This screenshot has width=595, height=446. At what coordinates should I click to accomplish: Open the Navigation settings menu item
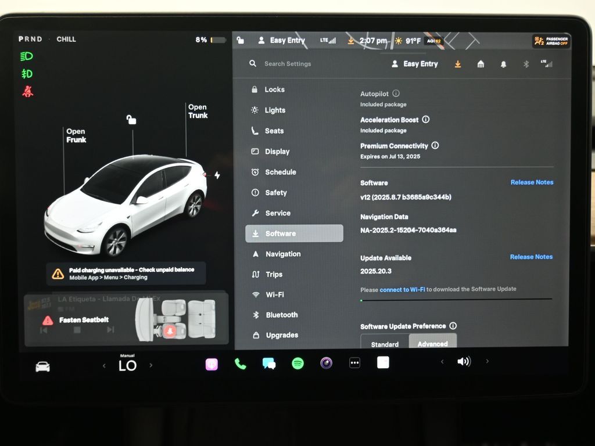(283, 254)
